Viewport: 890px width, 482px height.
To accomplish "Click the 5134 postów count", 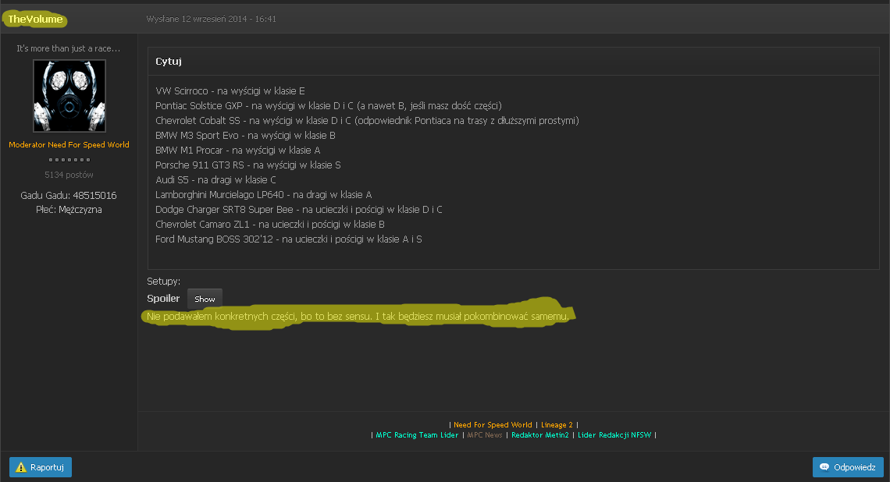I will [x=69, y=175].
